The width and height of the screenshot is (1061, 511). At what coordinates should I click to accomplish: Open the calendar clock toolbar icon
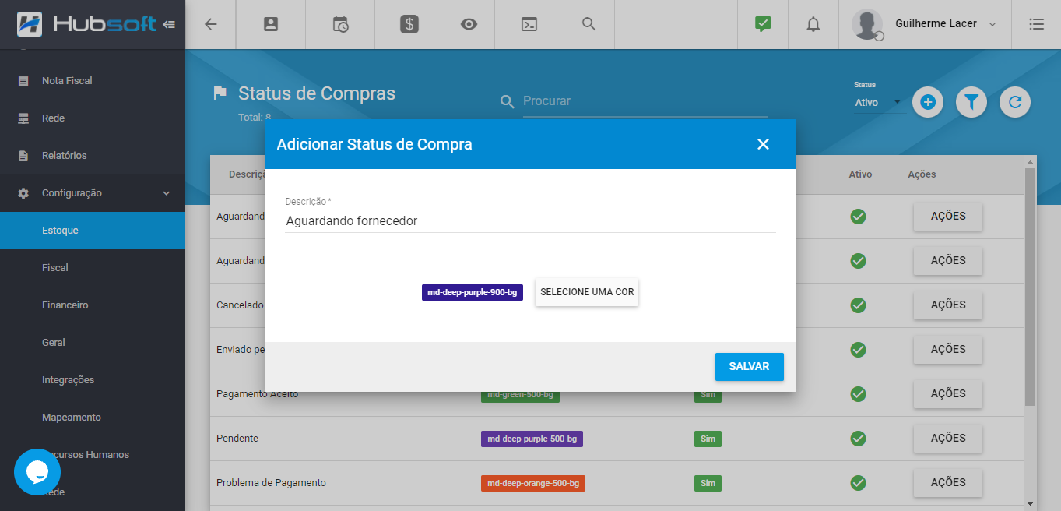(340, 24)
